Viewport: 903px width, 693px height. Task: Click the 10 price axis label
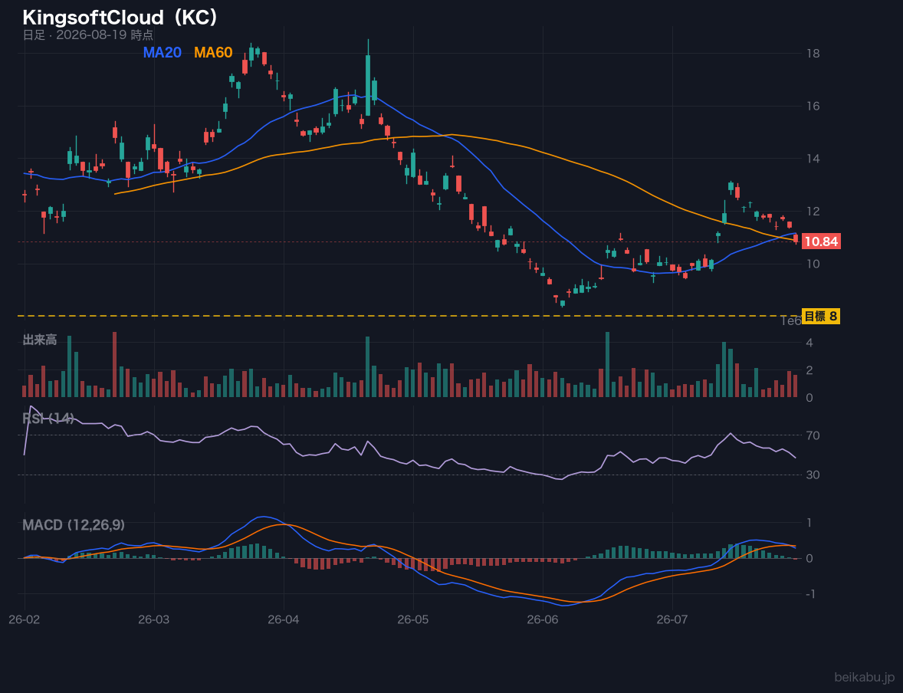[x=813, y=264]
